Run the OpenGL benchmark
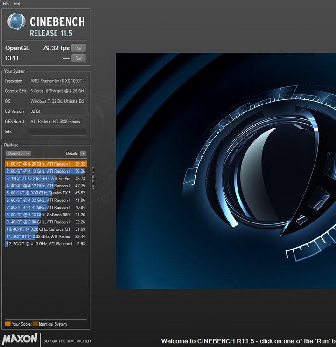This screenshot has height=347, width=336. [x=79, y=48]
